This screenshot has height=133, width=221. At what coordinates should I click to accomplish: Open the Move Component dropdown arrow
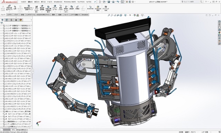click(42, 12)
